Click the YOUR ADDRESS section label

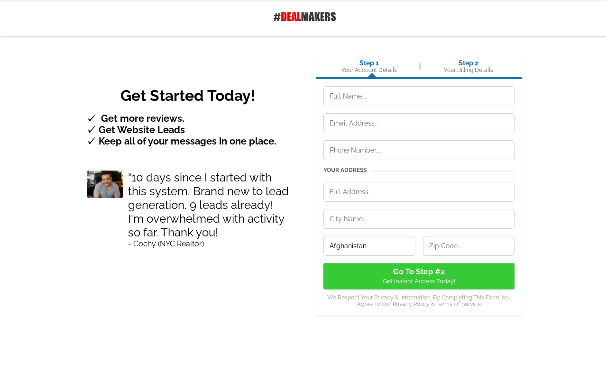coord(345,171)
